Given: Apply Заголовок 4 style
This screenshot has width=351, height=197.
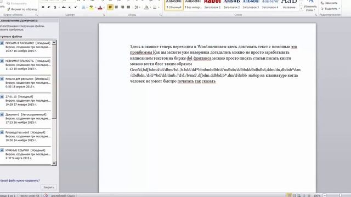Looking at the screenshot, I should pyautogui.click(x=270, y=4).
